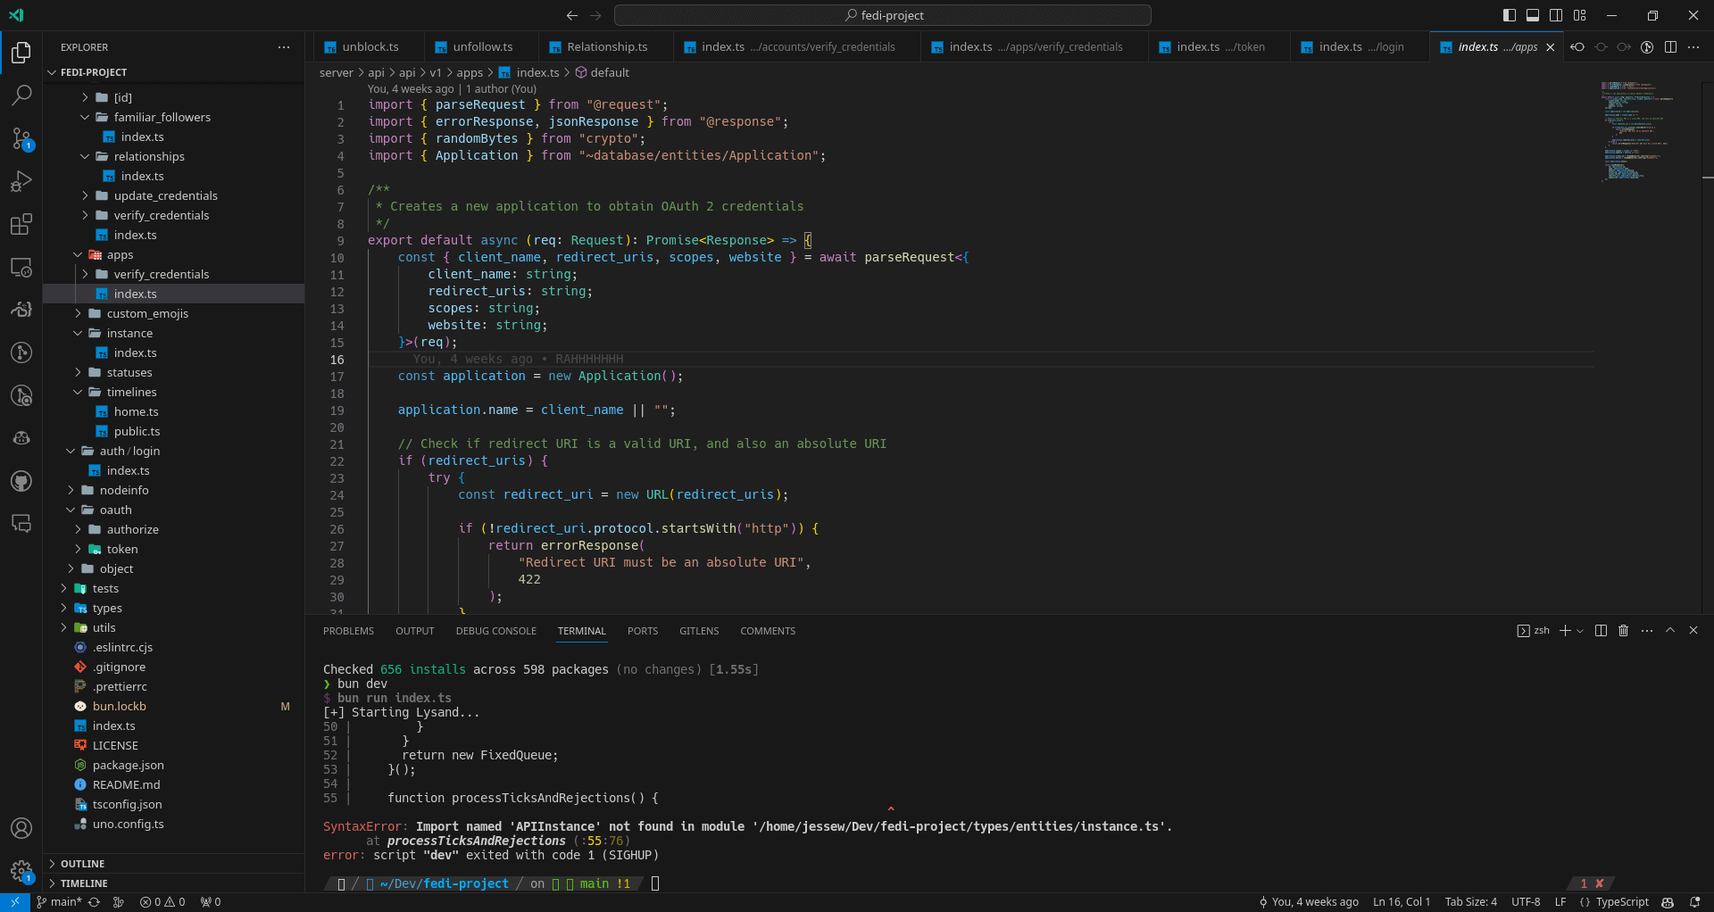Open the Accounts icon near the bottom
Viewport: 1714px width, 912px height.
pyautogui.click(x=21, y=828)
